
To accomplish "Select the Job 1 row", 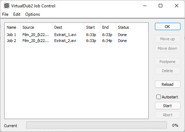I will (76, 35).
